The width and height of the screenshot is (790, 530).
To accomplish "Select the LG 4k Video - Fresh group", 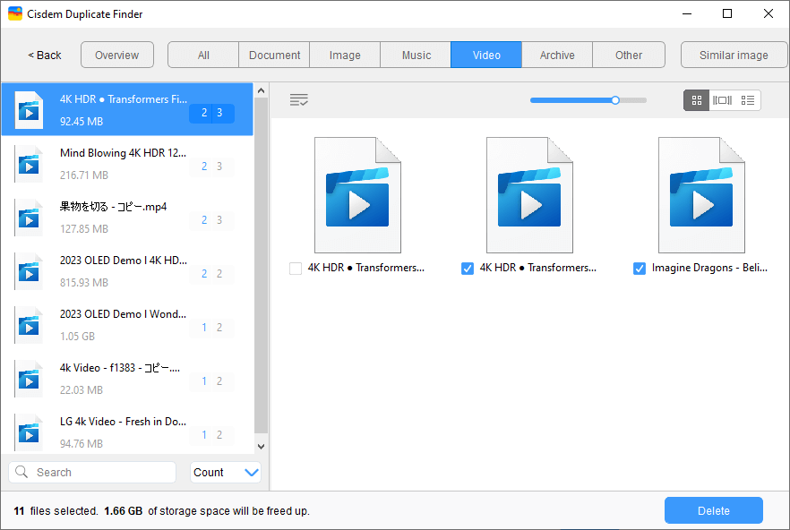I will [x=127, y=431].
